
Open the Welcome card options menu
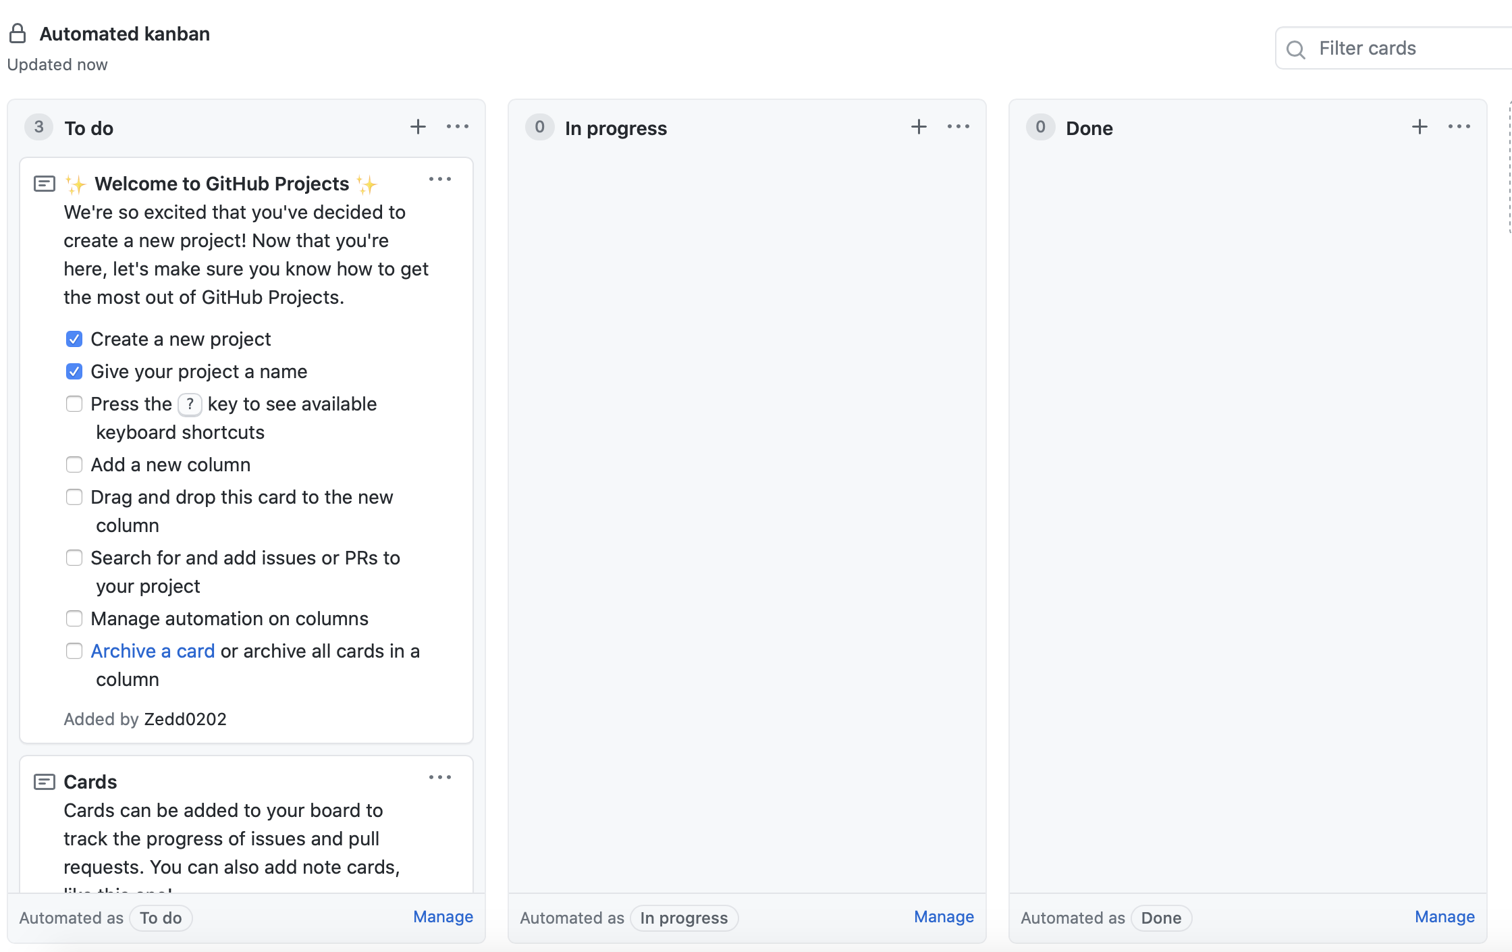tap(440, 180)
